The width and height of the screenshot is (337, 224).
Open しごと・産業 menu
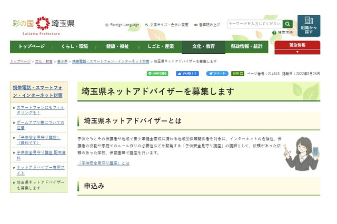160,47
